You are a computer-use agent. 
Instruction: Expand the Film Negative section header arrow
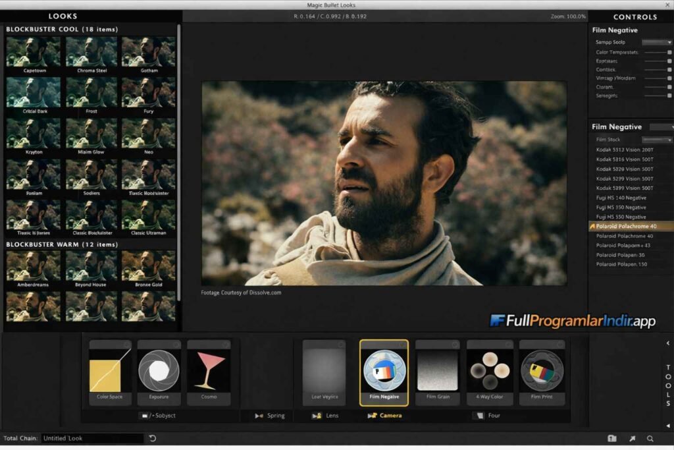click(671, 126)
